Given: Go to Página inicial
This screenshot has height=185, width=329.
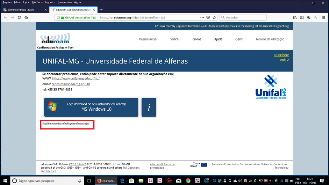Looking at the screenshot, I should pyautogui.click(x=148, y=39).
